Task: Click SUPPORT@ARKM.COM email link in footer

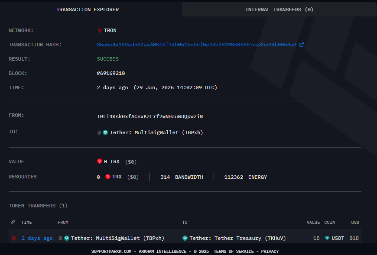Action: tap(111, 252)
